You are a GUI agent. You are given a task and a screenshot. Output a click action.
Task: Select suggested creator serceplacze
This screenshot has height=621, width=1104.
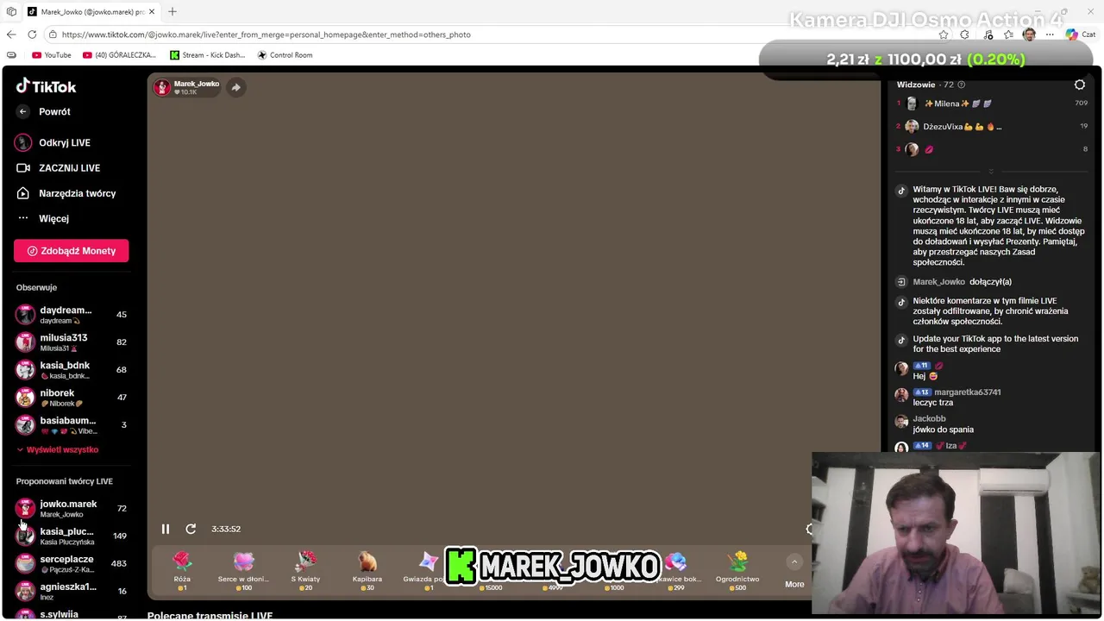pos(71,563)
